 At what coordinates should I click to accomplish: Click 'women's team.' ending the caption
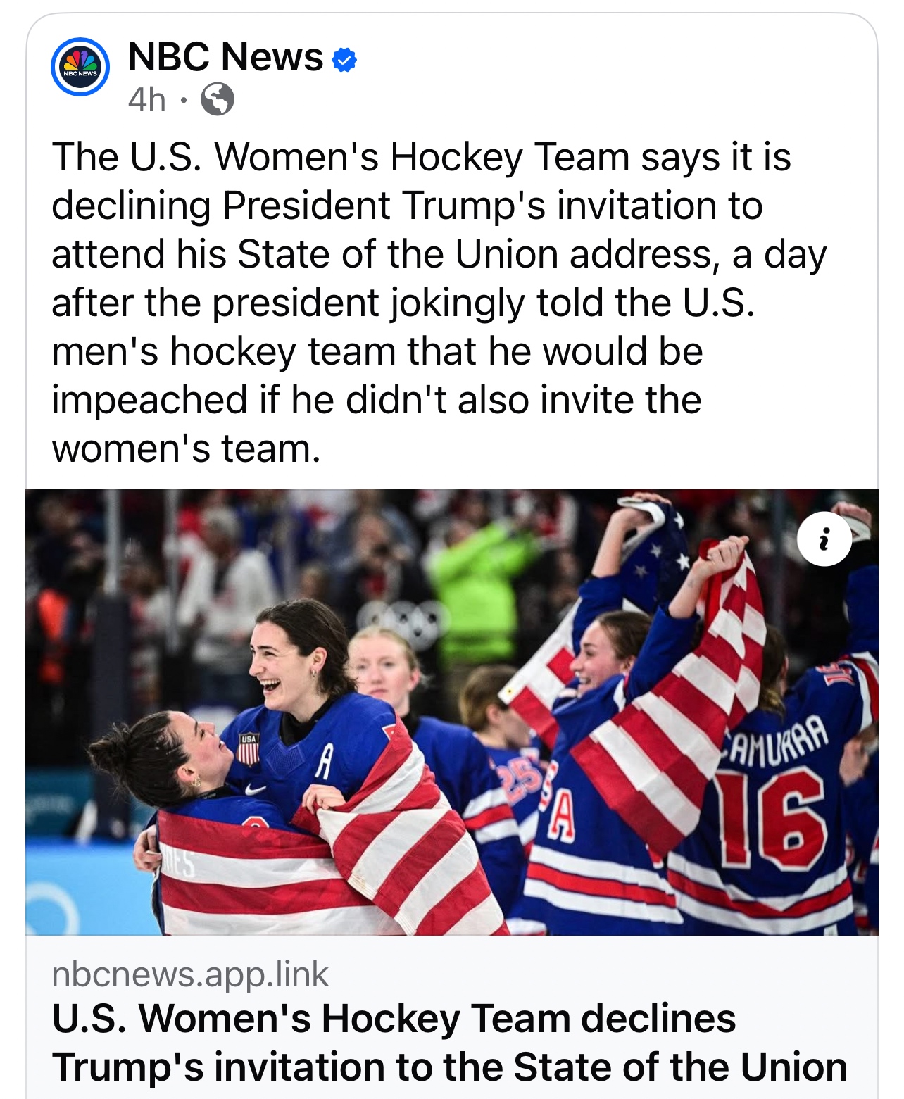pos(186,448)
